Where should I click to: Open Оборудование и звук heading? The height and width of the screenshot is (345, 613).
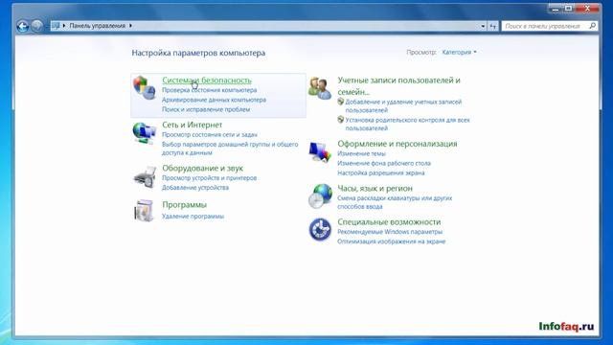coord(202,169)
